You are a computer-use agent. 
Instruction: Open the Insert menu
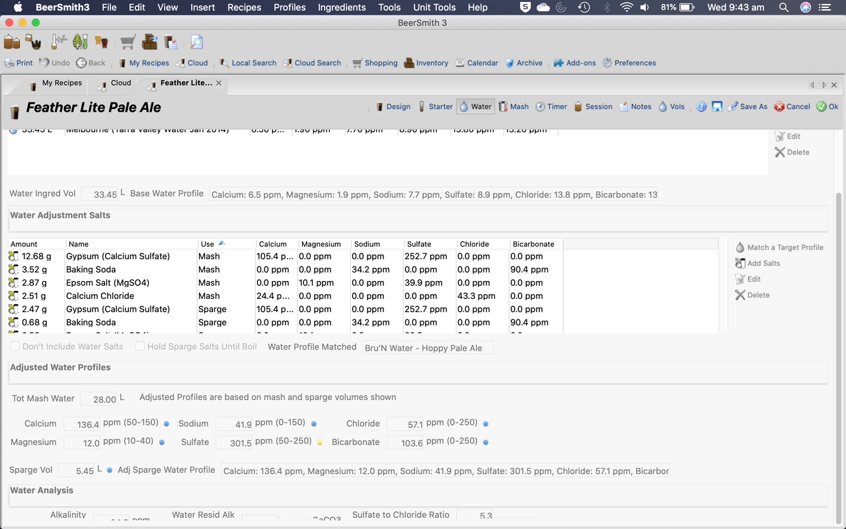click(203, 7)
